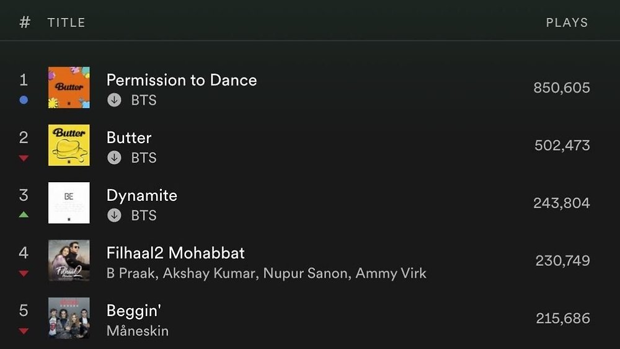Sort by the TITLE column header
Image resolution: width=620 pixels, height=349 pixels.
click(x=66, y=22)
